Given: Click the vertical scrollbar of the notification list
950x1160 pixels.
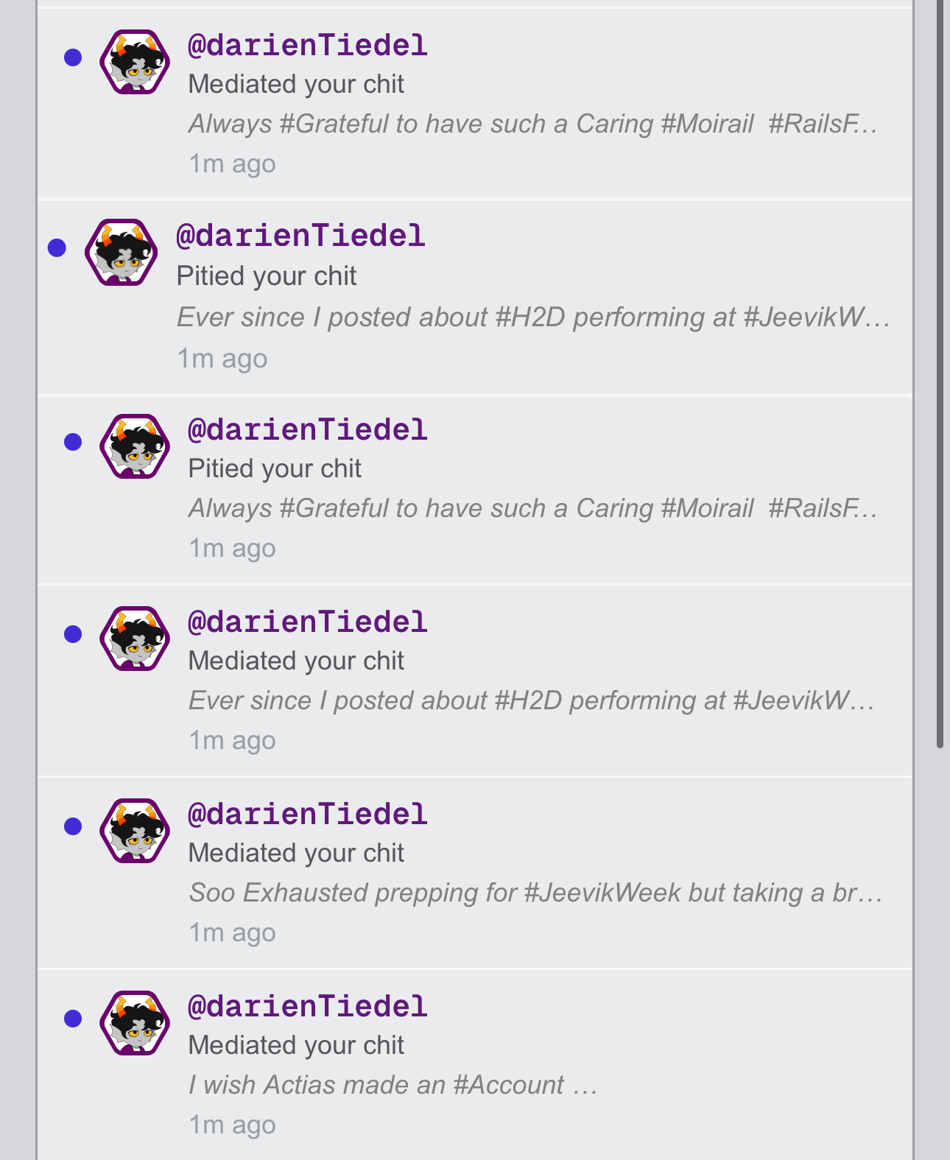Looking at the screenshot, I should 940,368.
